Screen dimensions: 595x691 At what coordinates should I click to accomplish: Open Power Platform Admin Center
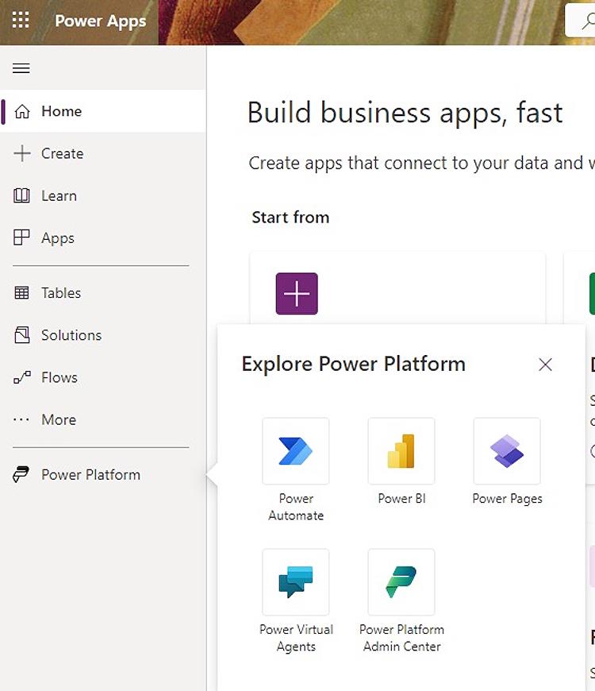[x=401, y=592]
